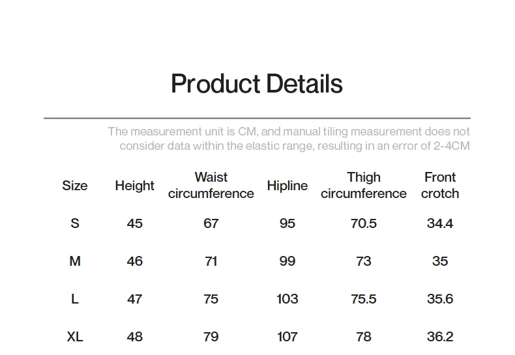
Task: Select the Thigh circumference column header
Action: [364, 186]
